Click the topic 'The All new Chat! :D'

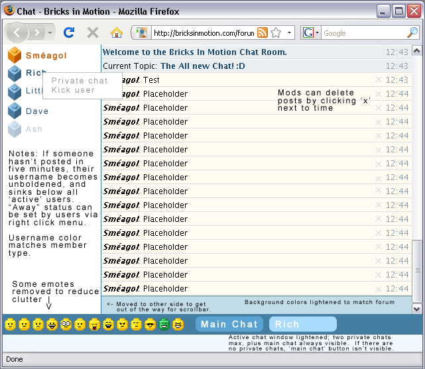pos(203,66)
